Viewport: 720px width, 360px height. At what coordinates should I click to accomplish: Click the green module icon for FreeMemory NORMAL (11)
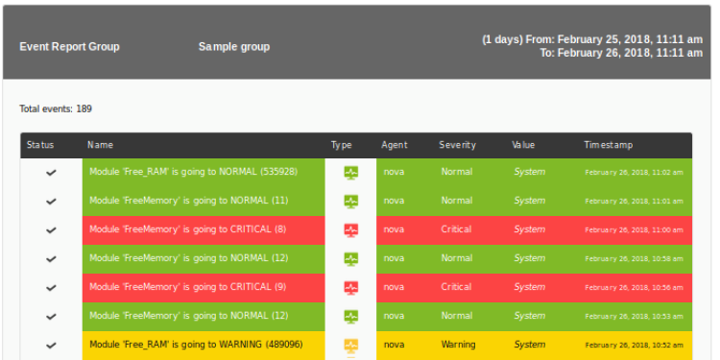tap(350, 202)
